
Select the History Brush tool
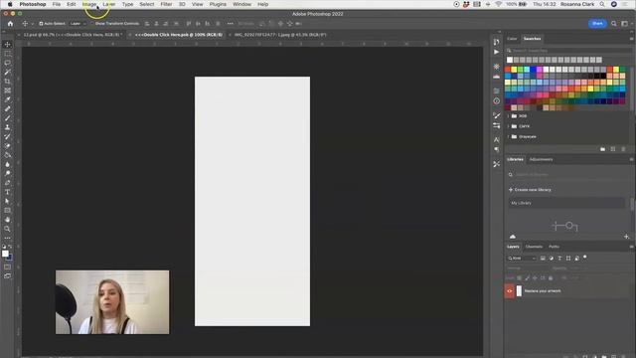pos(7,137)
